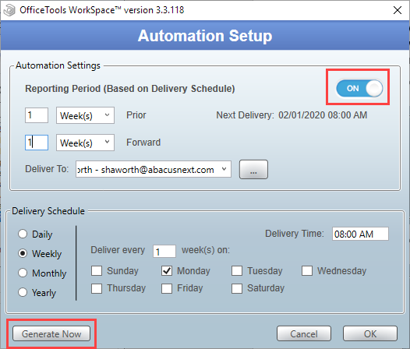Tick the Wednesday checkbox
Viewport: 410px width, 349px height.
[x=306, y=271]
